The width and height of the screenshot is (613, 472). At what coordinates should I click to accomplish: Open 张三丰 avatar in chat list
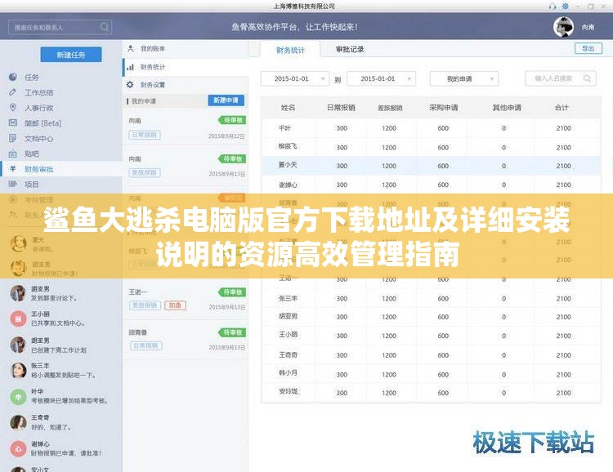pos(18,370)
